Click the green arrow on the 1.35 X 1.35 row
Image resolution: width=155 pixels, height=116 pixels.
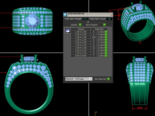tap(106, 40)
